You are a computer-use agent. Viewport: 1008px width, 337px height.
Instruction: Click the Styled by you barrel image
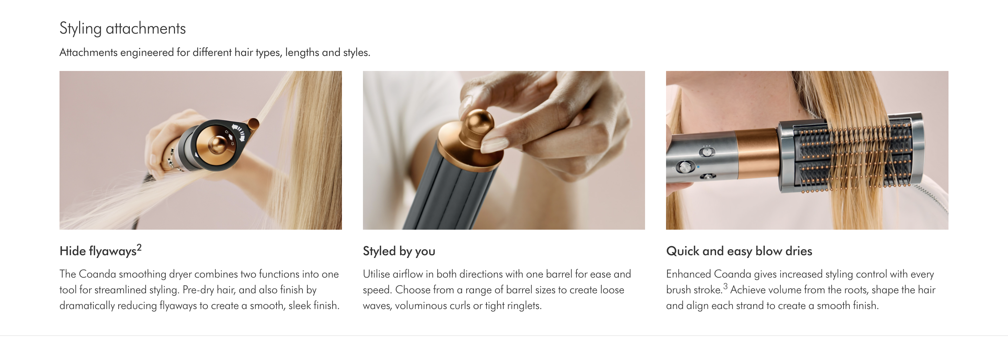(x=504, y=150)
